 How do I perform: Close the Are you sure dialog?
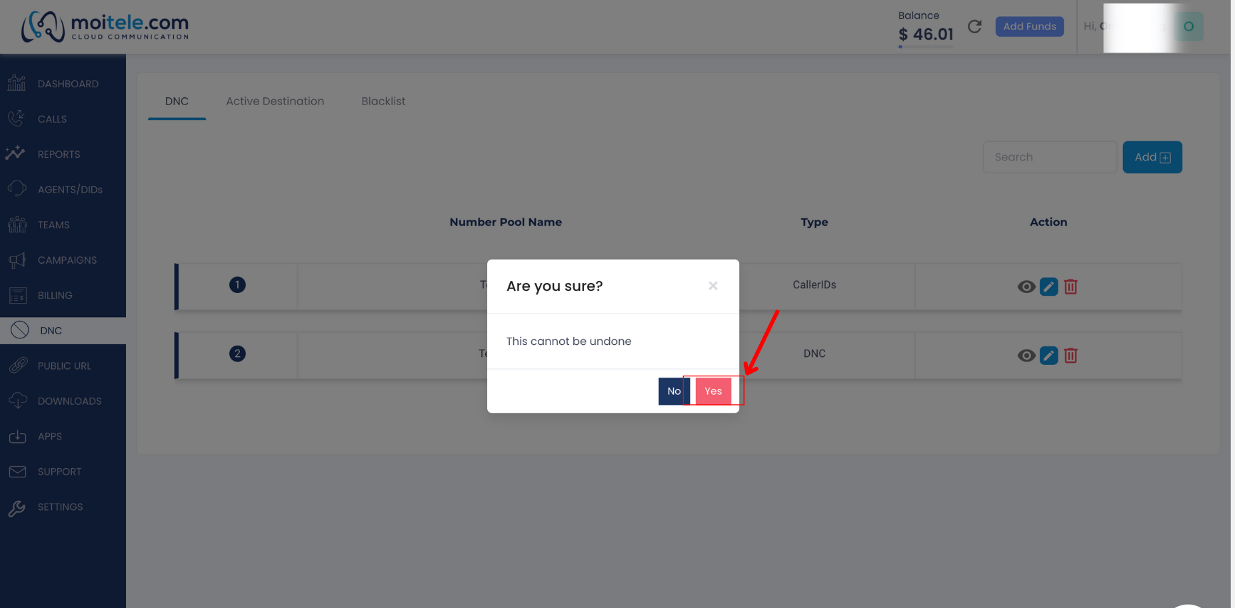point(712,286)
